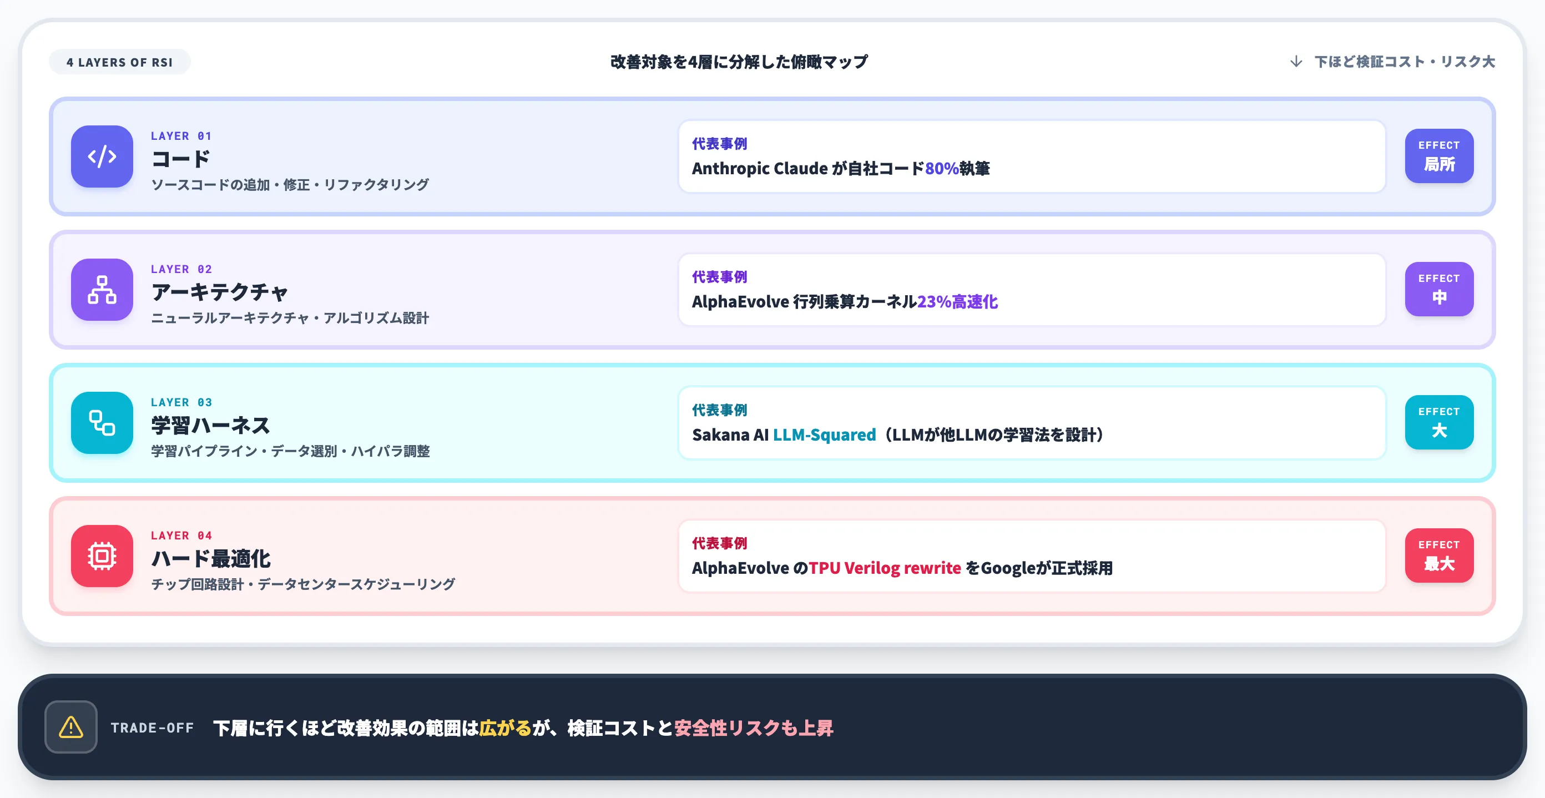Select the Anthropic Claude example card
Image resolution: width=1545 pixels, height=798 pixels.
point(1032,156)
